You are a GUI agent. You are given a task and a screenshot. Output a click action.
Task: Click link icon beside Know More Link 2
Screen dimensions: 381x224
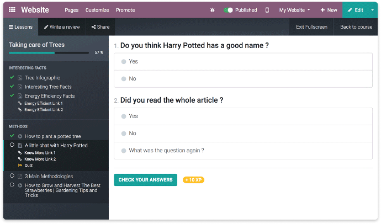[x=20, y=159]
